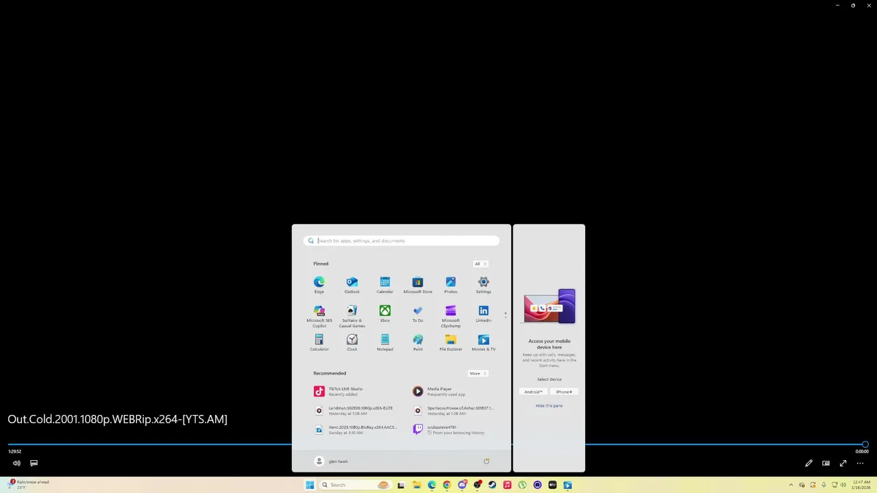The width and height of the screenshot is (877, 493).
Task: Open the Calendar pinned app
Action: point(385,285)
